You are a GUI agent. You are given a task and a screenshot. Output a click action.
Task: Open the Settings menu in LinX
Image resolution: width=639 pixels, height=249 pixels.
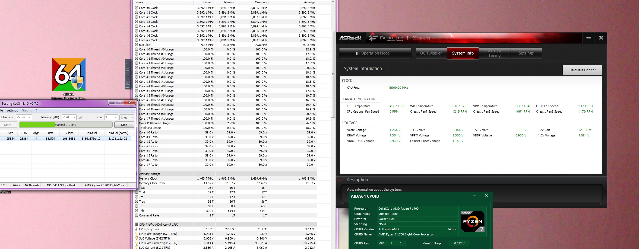(x=12, y=110)
